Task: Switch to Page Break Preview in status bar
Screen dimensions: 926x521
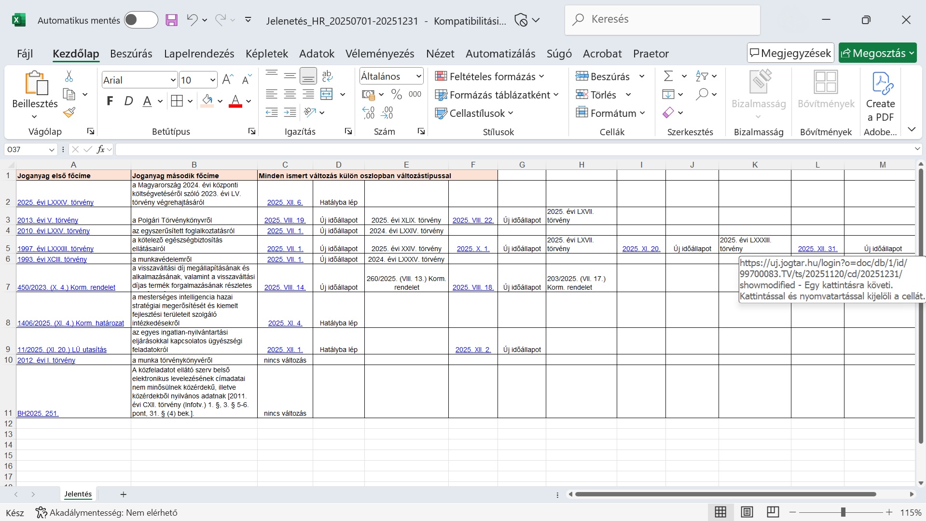Action: (x=773, y=512)
